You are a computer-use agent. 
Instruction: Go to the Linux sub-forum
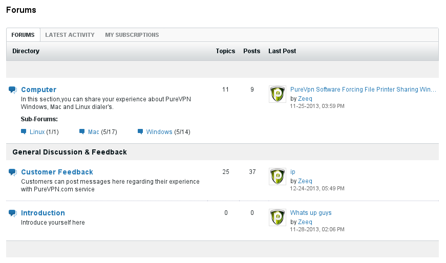point(37,132)
